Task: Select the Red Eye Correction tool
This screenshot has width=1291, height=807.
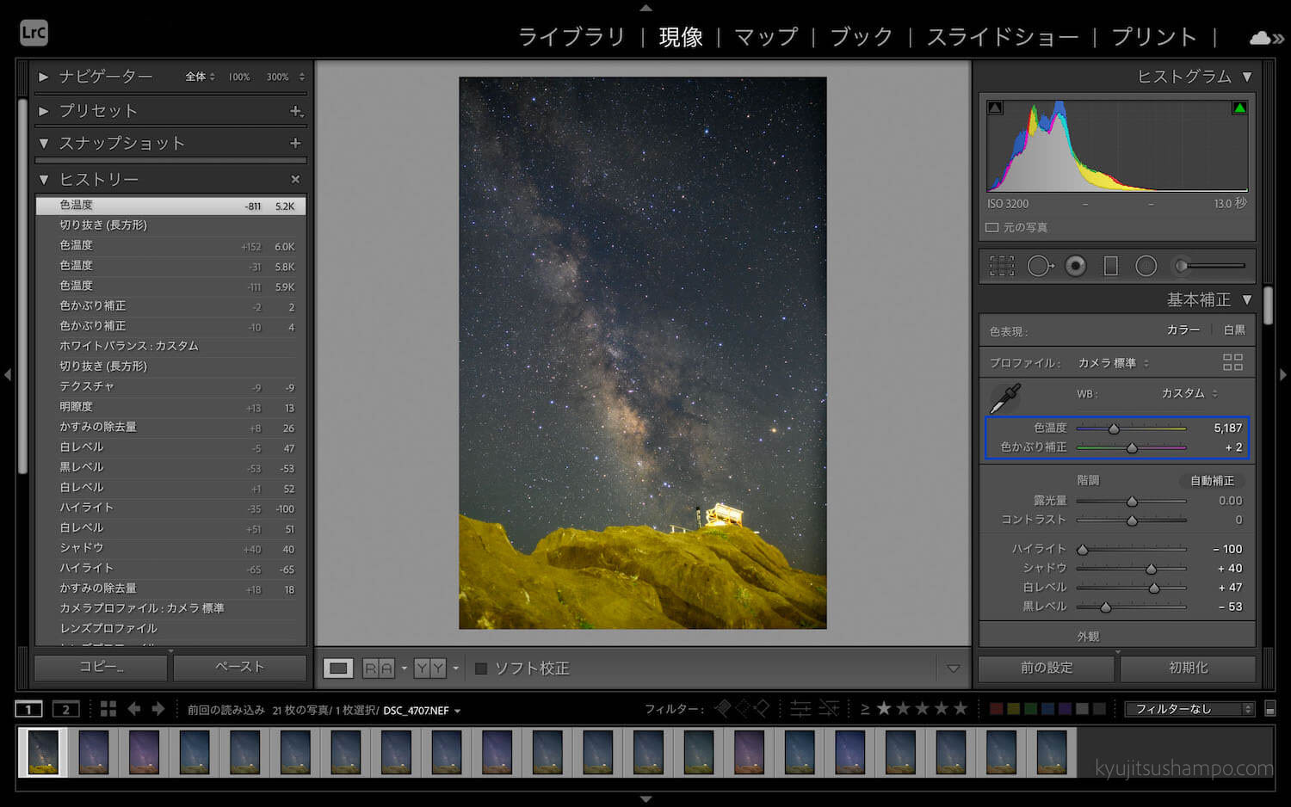Action: coord(1076,266)
